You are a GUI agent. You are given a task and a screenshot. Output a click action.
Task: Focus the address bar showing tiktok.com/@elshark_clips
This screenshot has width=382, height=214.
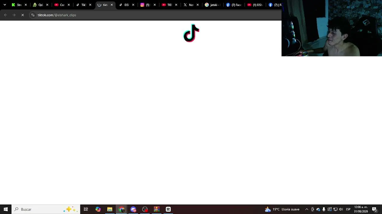click(155, 15)
